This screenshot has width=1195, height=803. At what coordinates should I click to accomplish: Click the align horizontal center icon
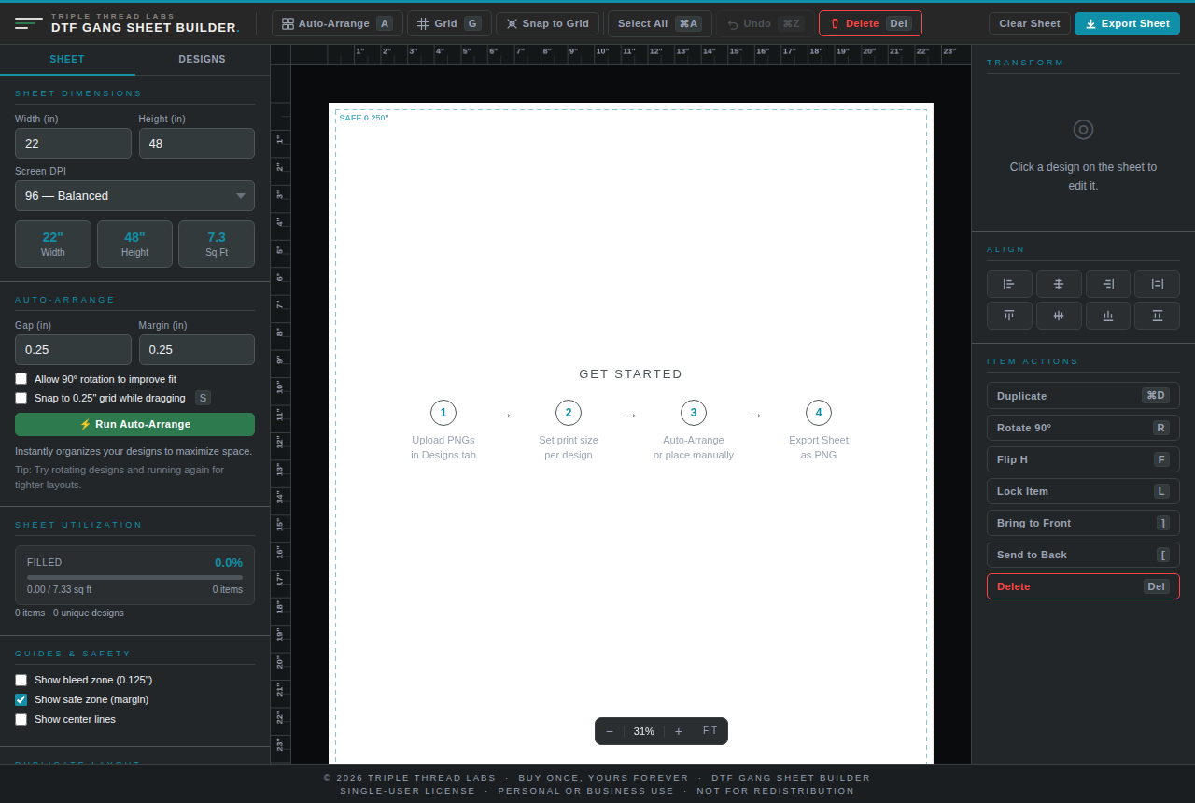coord(1059,284)
